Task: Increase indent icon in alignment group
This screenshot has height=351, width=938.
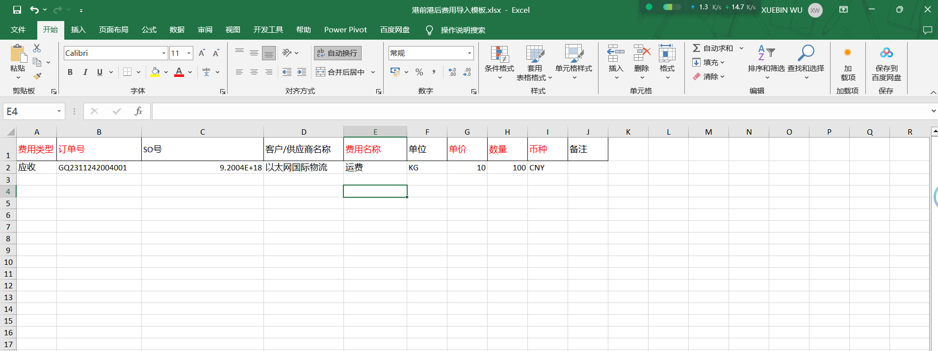Action: 302,72
